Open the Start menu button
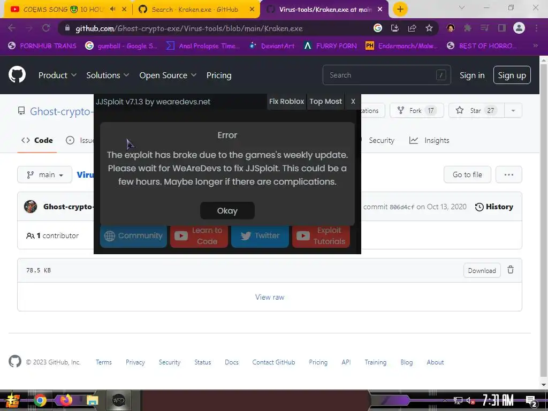This screenshot has width=548, height=411. pos(13,400)
